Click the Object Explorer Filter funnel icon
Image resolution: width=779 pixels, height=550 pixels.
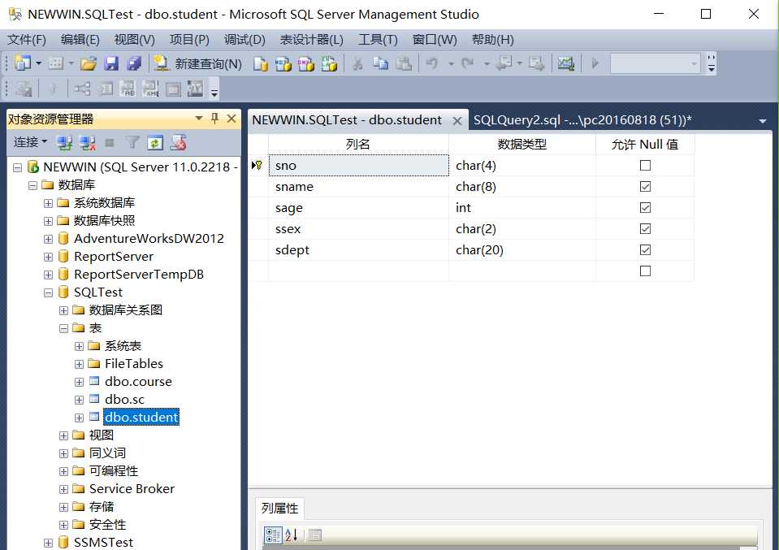pyautogui.click(x=132, y=143)
